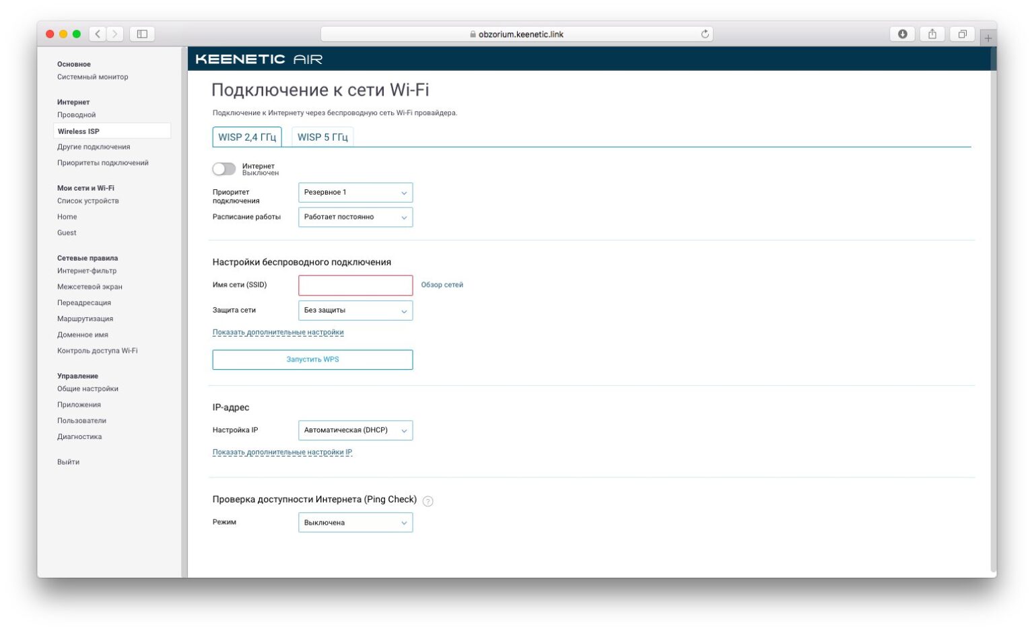Click the Запустить WPS button

[312, 360]
